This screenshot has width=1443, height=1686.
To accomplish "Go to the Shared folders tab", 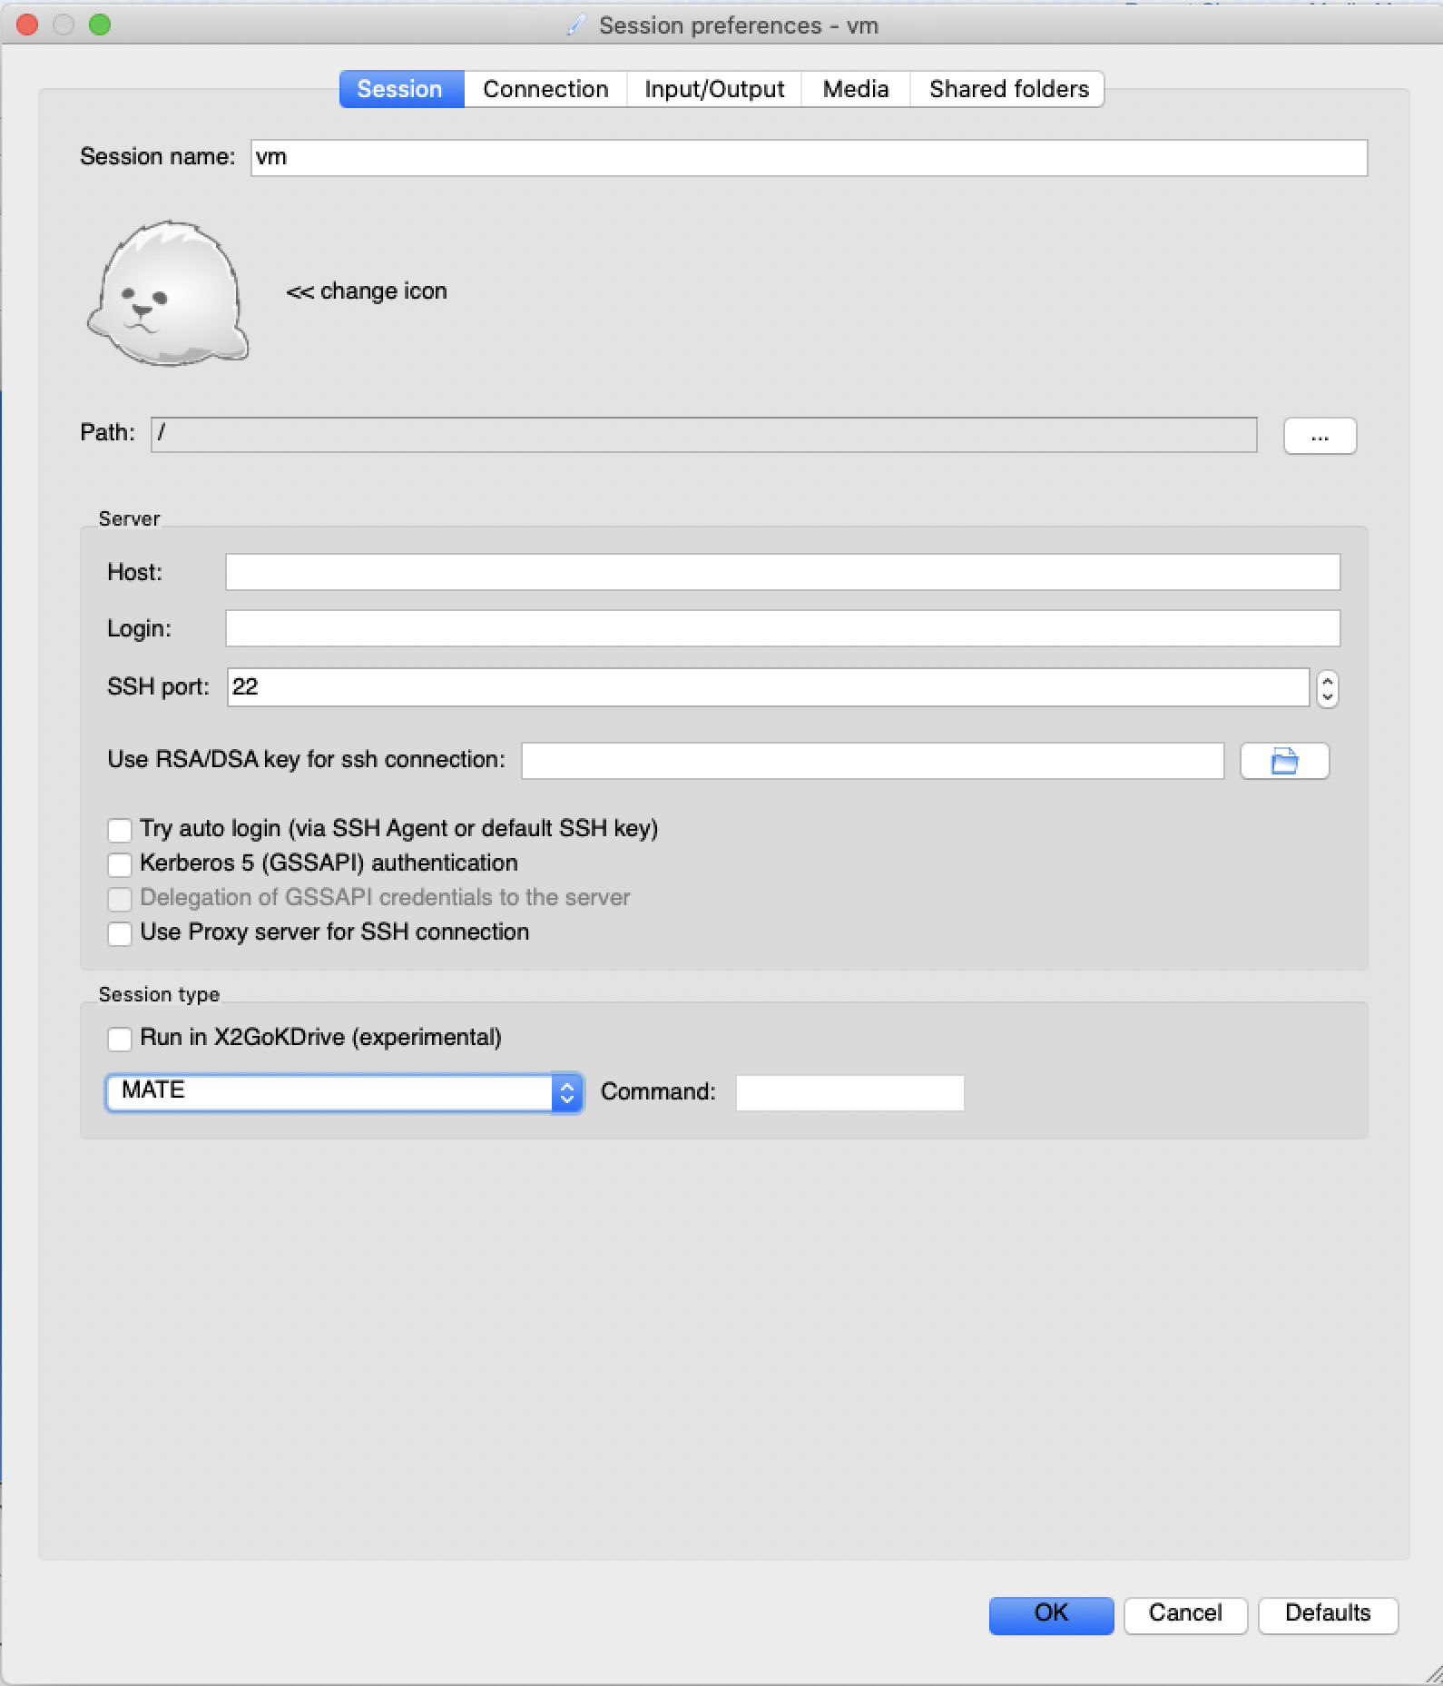I will (x=1007, y=89).
